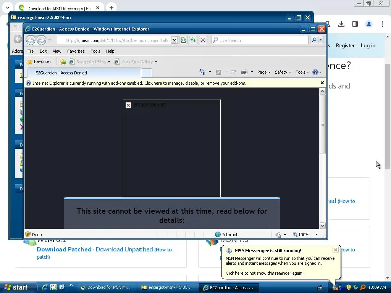Click the IE Back navigation button
The image size is (391, 293).
pos(31,40)
